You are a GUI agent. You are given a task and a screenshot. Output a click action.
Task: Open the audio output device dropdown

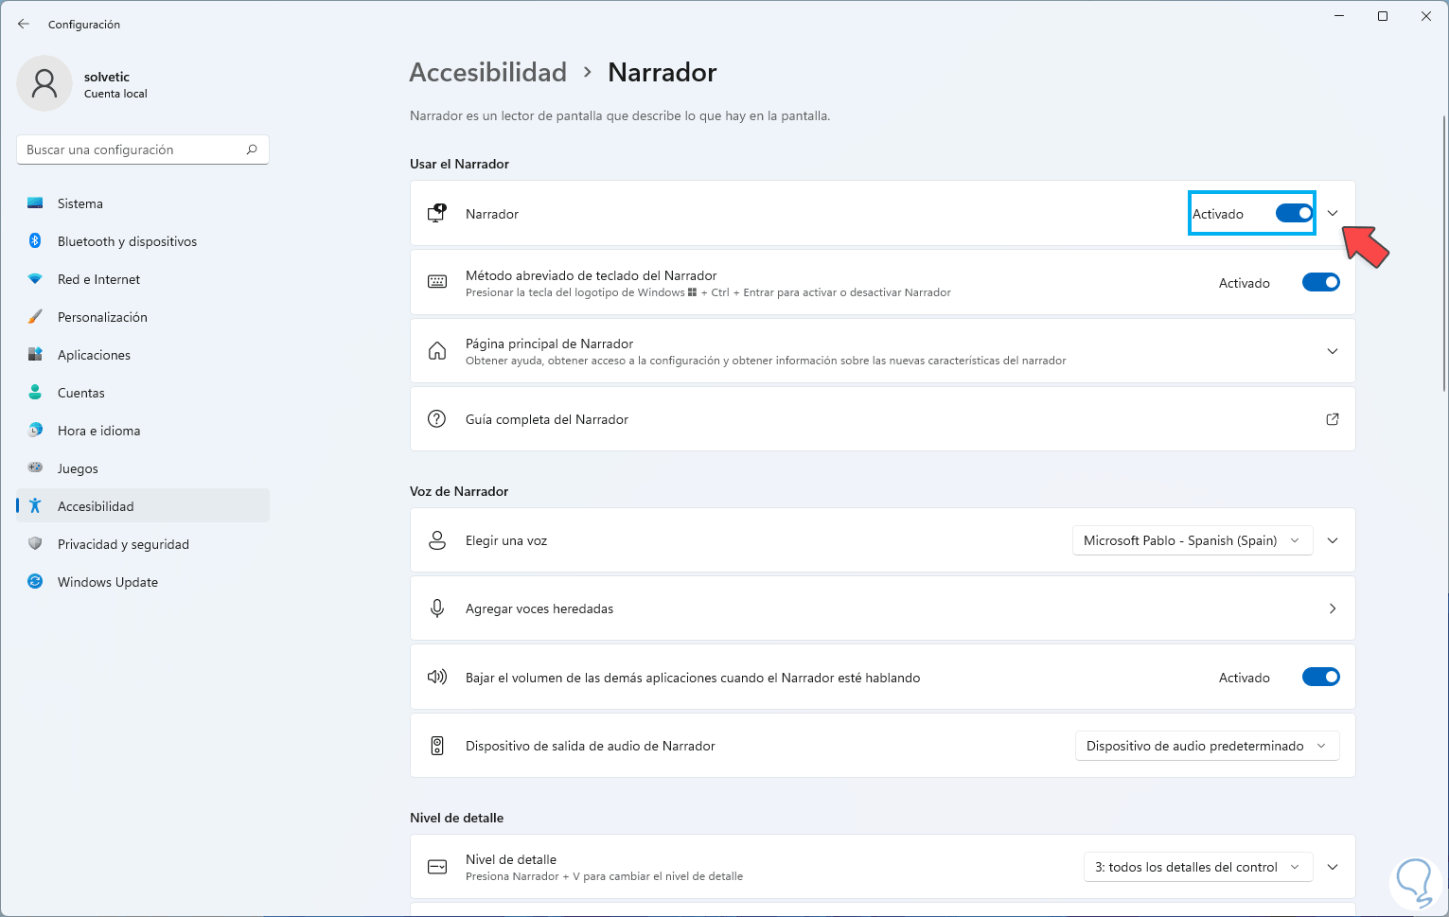click(x=1207, y=746)
